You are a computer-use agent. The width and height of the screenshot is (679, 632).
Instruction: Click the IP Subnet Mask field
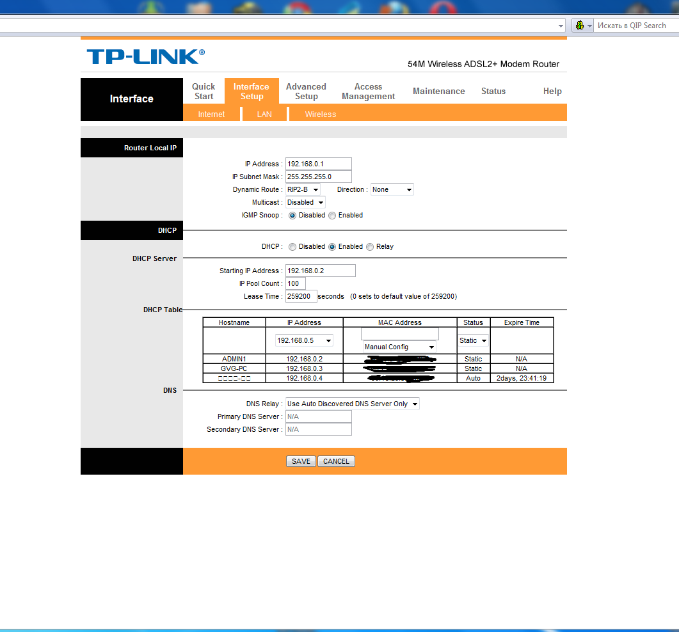pos(318,177)
